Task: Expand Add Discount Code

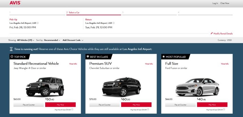Action: (x=73, y=40)
